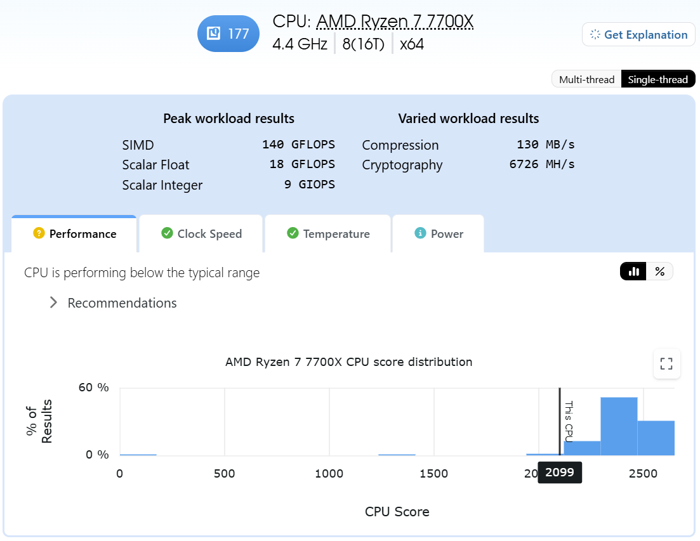Image resolution: width=700 pixels, height=541 pixels.
Task: Click the green check icon on Clock Speed tab
Action: point(167,233)
